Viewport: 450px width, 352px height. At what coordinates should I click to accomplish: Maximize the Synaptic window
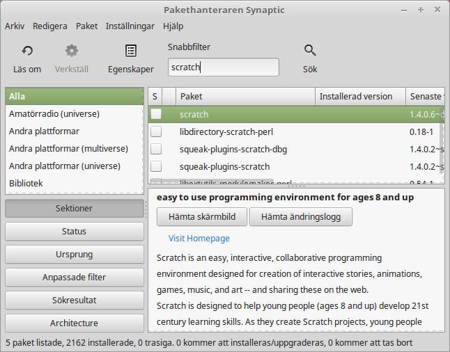421,10
